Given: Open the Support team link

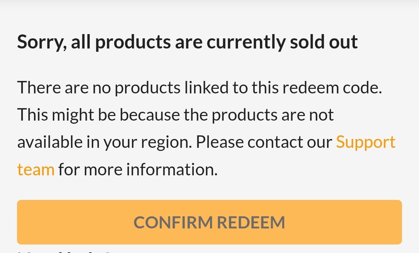Looking at the screenshot, I should point(366,142).
